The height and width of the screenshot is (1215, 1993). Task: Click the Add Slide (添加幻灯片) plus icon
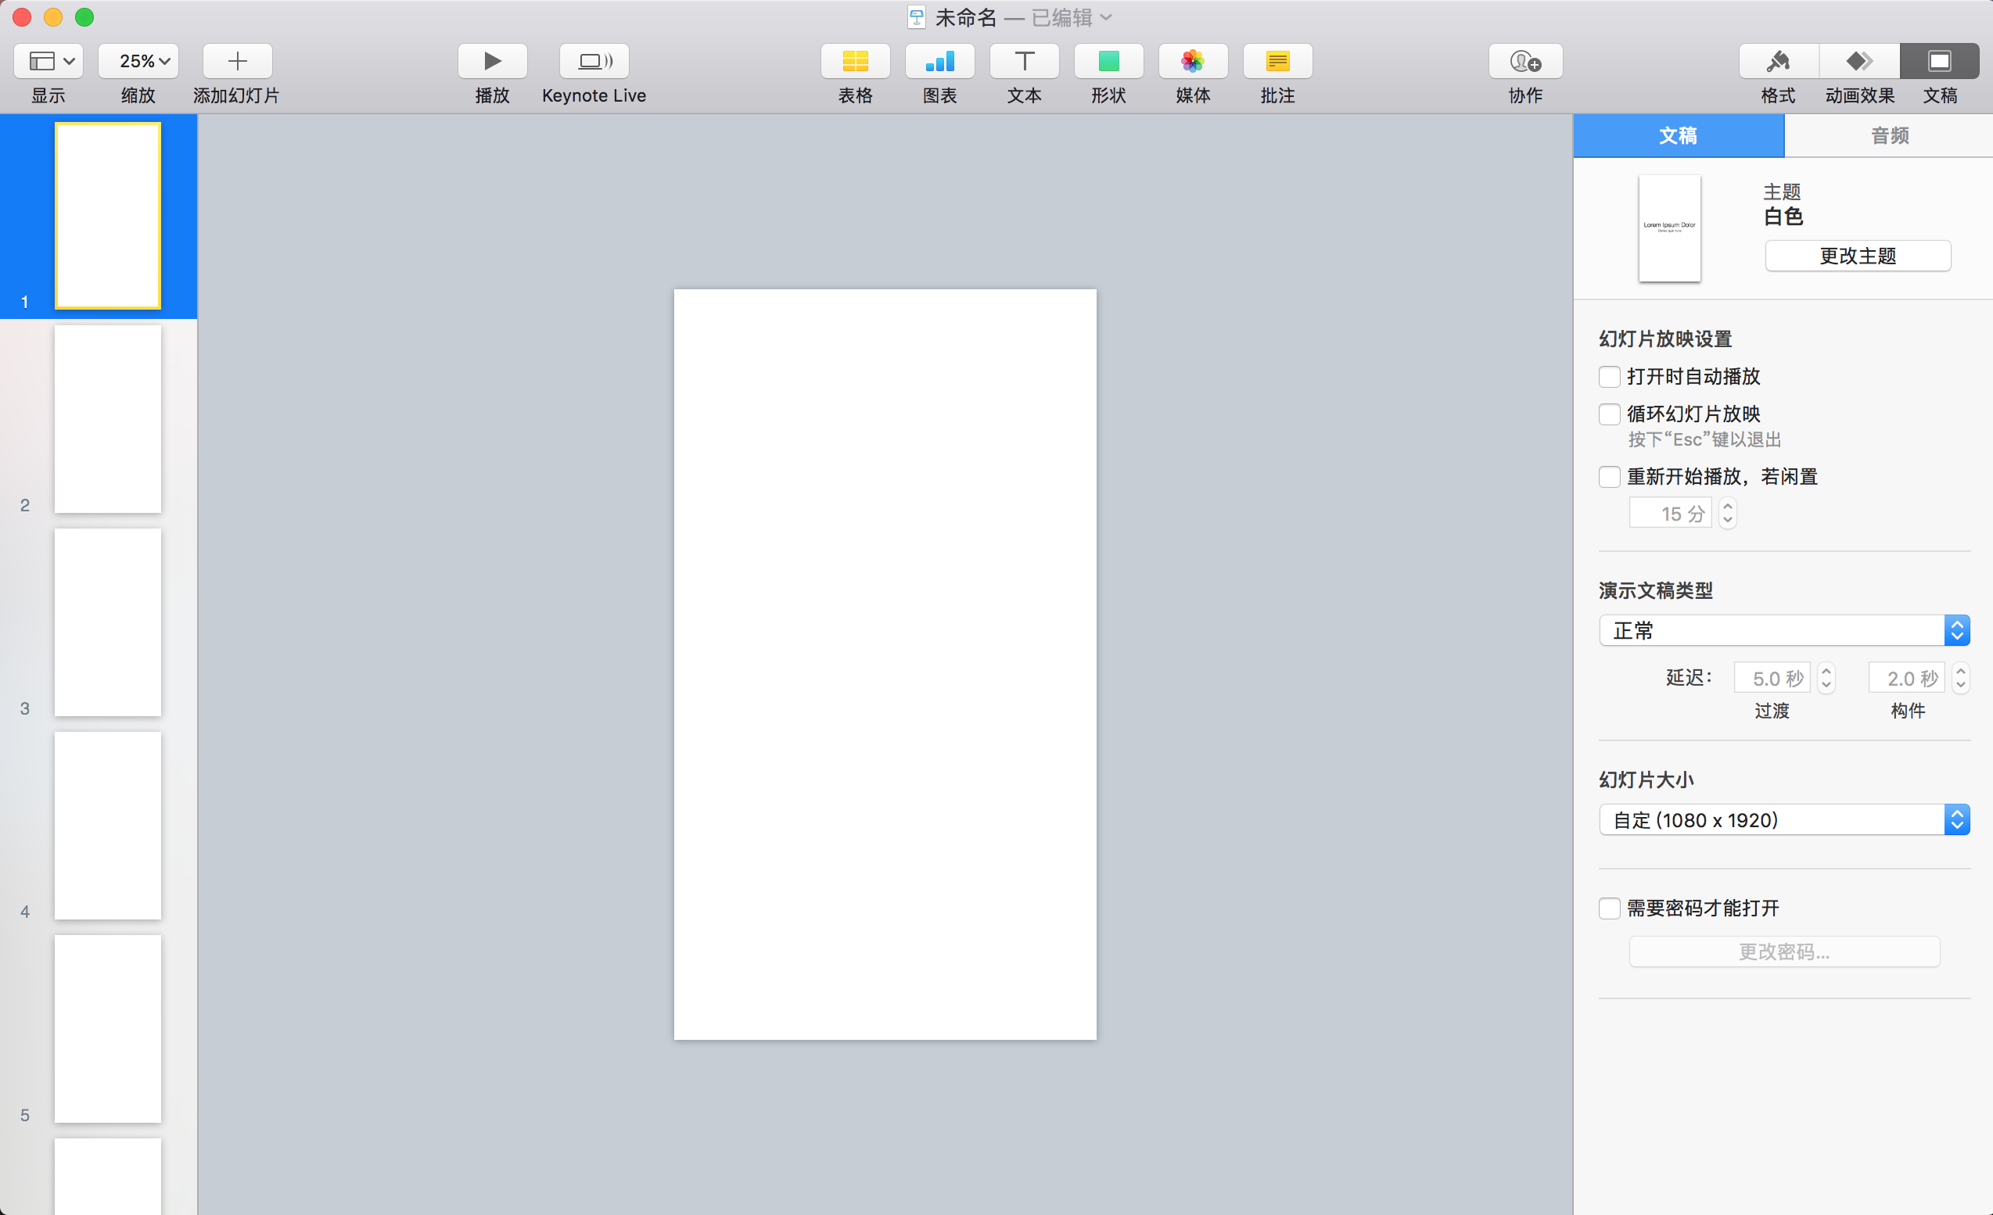point(237,61)
